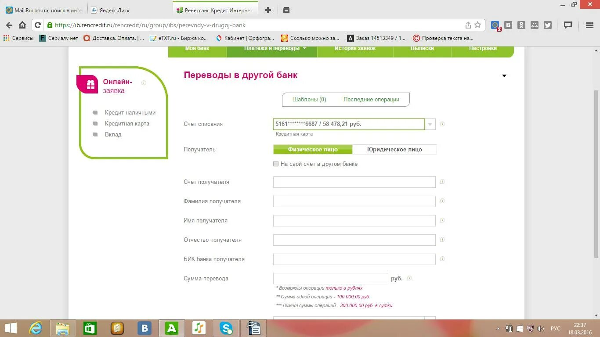600x337 pixels.
Task: Click info icon beside БИК банка получателя
Action: coord(442,259)
